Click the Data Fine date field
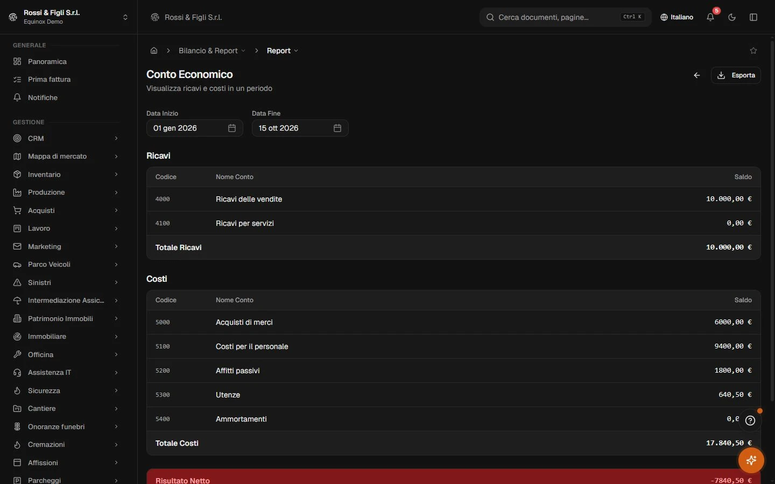Viewport: 775px width, 484px height. point(300,128)
